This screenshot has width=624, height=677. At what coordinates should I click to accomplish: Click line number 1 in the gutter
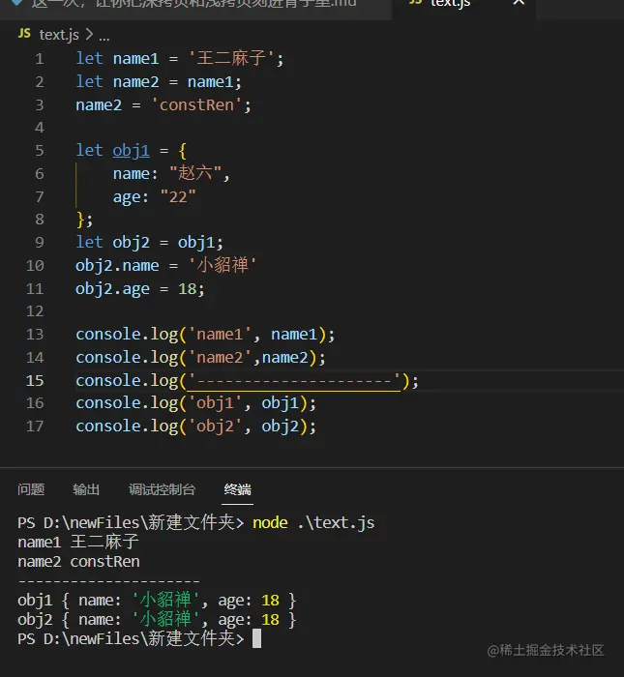coord(40,59)
